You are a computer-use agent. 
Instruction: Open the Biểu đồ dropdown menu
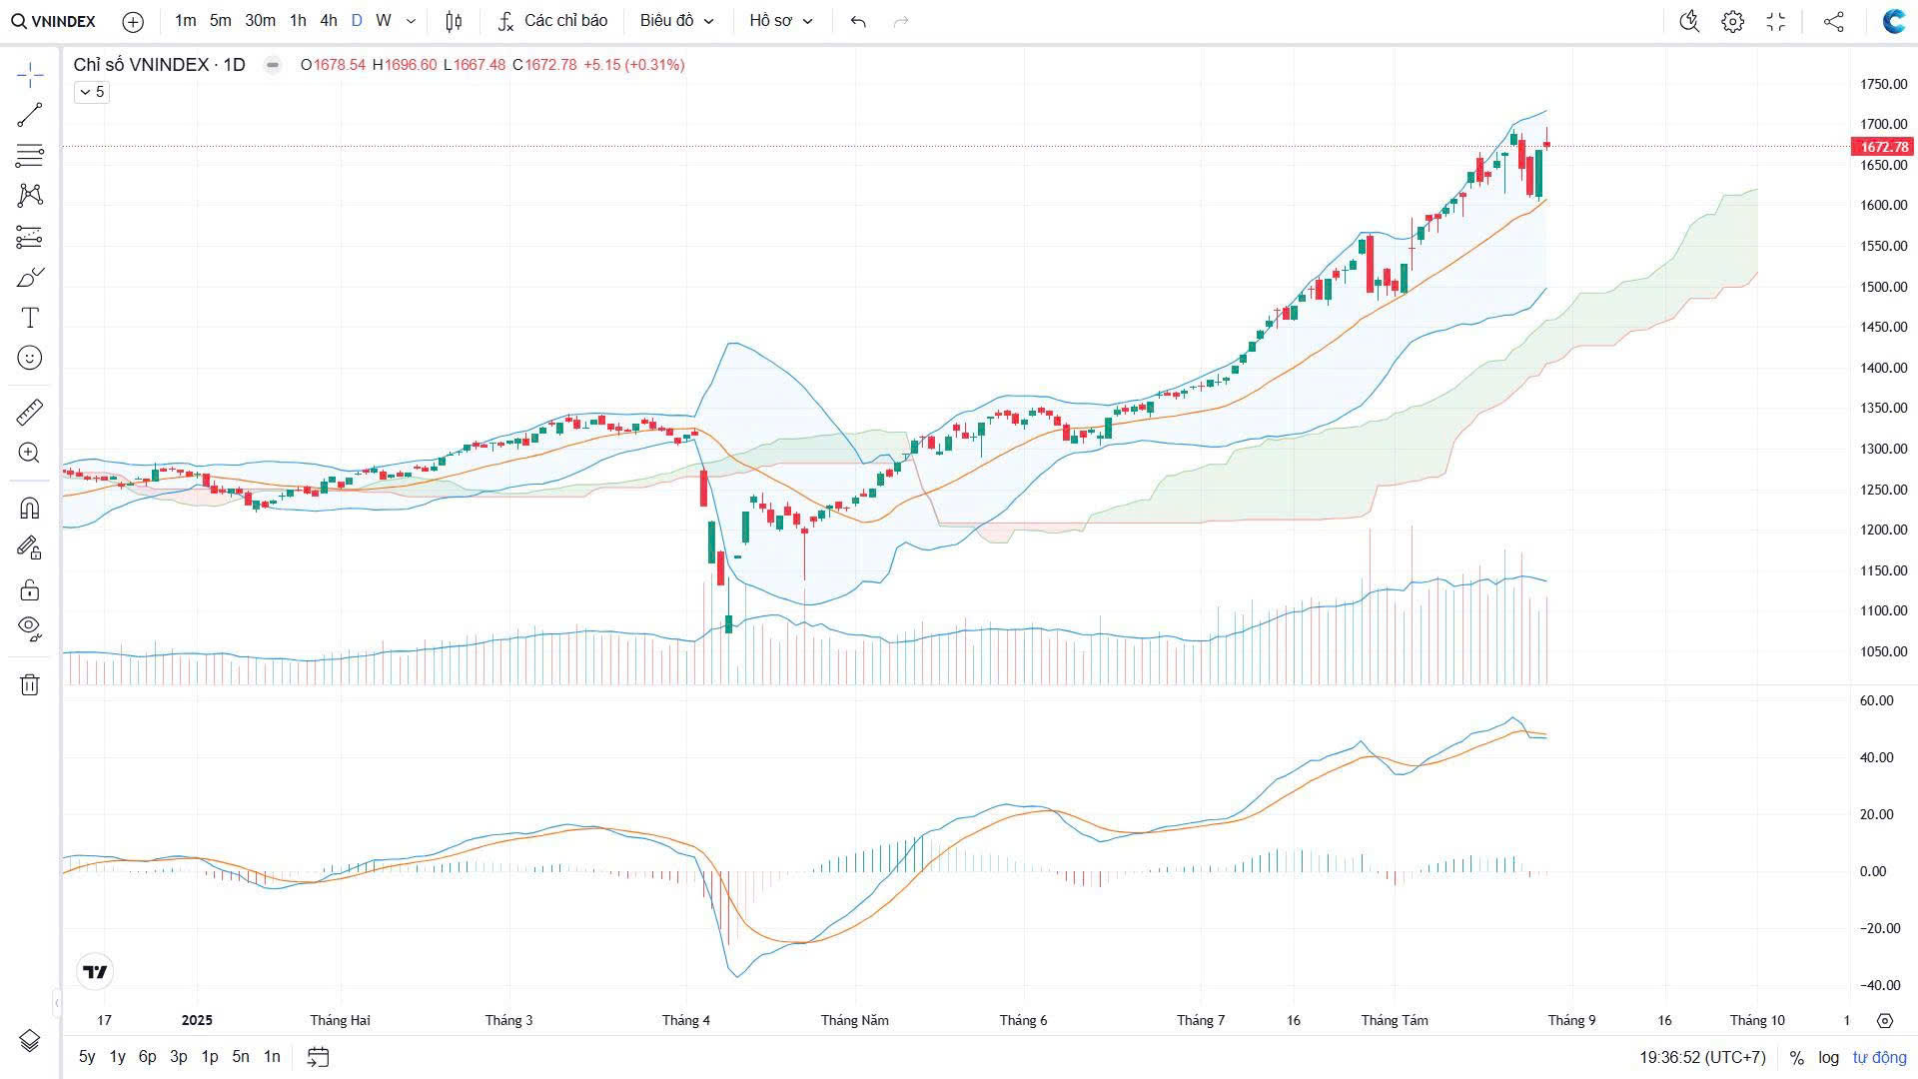677,21
